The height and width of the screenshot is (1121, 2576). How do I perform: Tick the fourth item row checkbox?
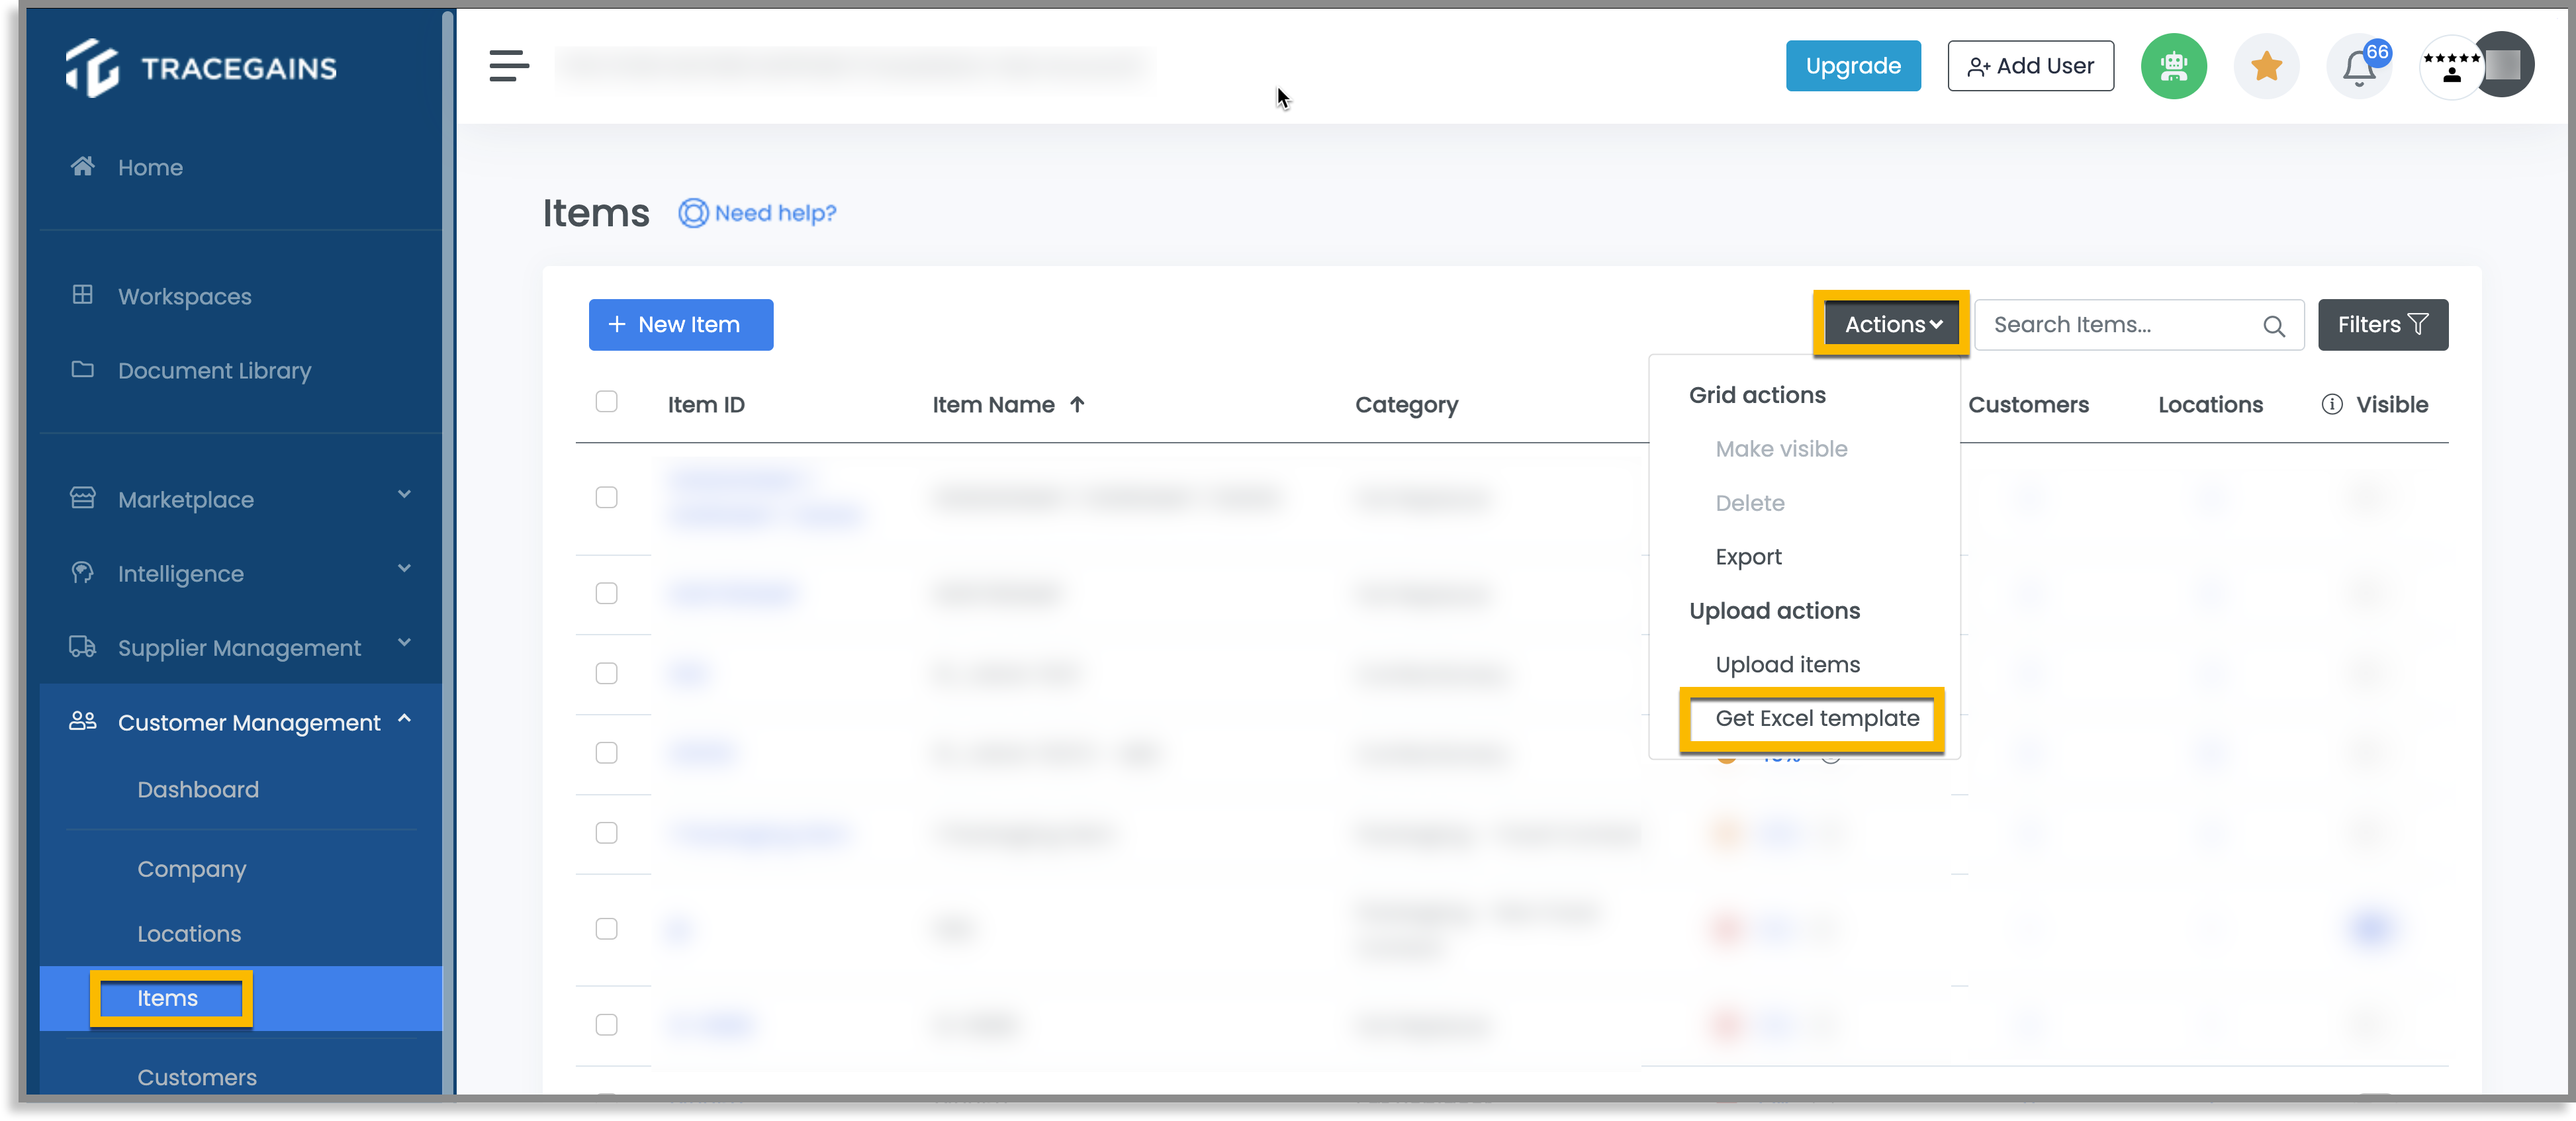click(606, 753)
